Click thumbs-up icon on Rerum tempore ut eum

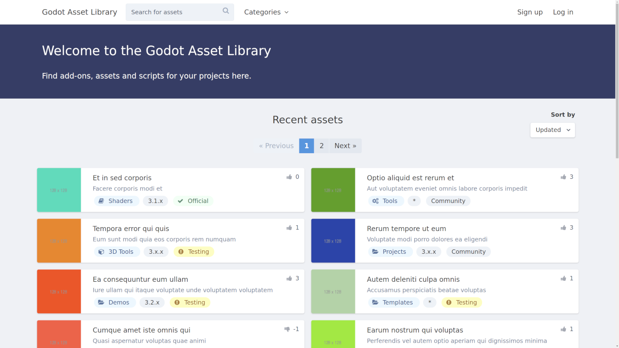(563, 228)
